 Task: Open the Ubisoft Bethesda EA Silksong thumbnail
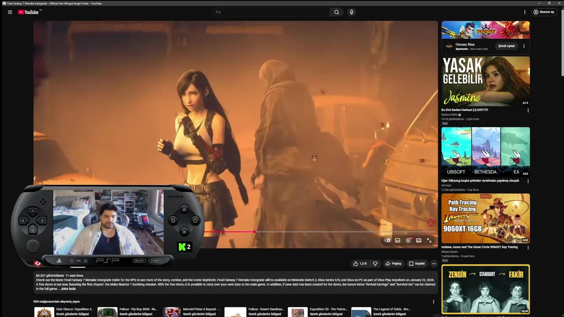click(x=486, y=152)
